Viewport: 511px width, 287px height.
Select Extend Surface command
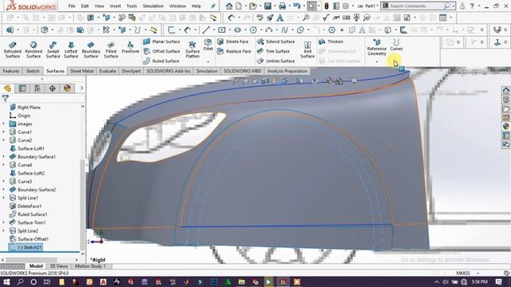(x=276, y=41)
